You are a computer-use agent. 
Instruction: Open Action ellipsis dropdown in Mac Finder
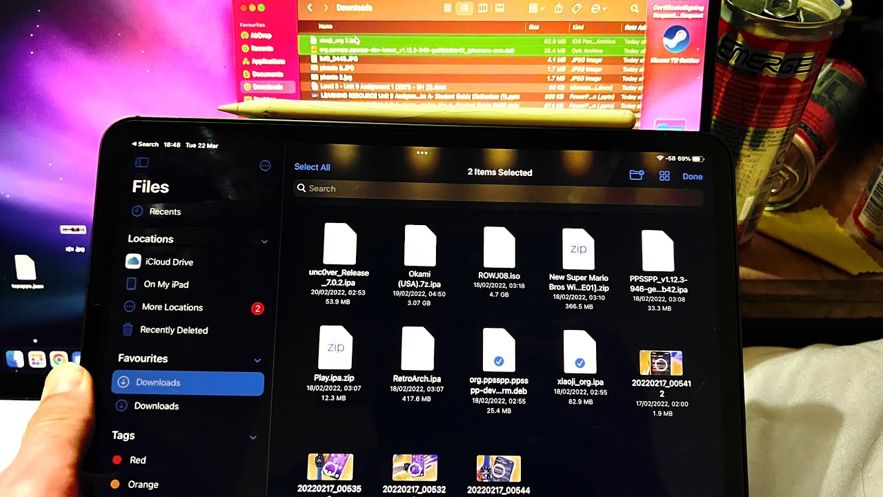tap(598, 8)
